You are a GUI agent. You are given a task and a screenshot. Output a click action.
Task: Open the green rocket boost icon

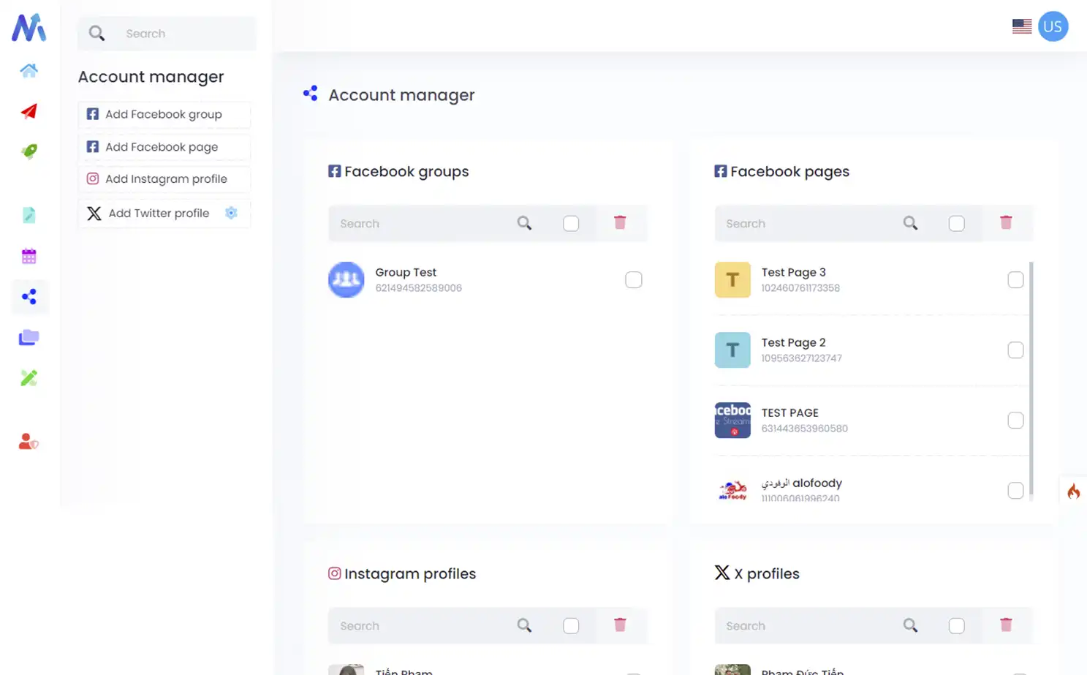[x=29, y=151]
